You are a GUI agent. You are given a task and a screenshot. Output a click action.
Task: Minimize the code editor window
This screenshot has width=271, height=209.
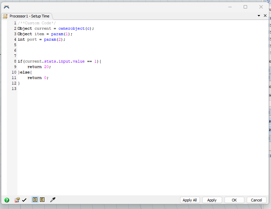coord(229,7)
